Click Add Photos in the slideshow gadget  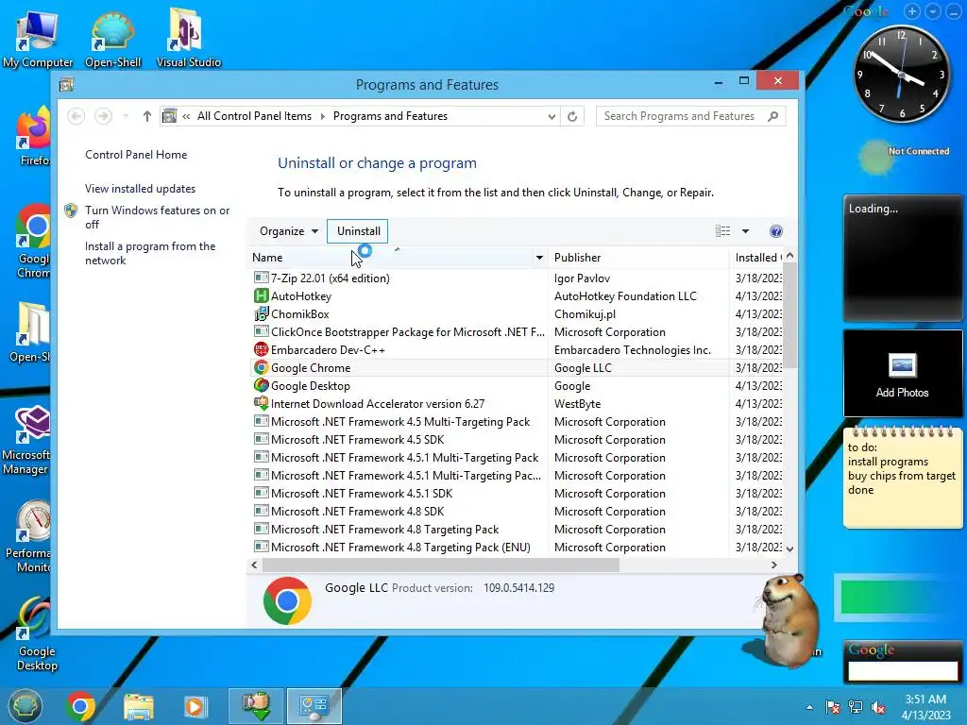click(902, 374)
